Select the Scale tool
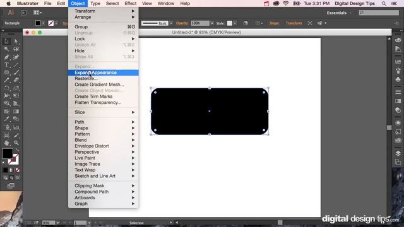The image size is (404, 227). tap(16, 88)
